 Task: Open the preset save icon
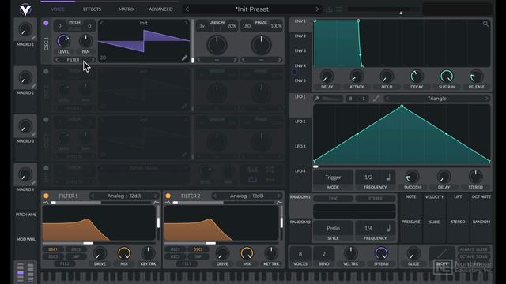tap(329, 9)
